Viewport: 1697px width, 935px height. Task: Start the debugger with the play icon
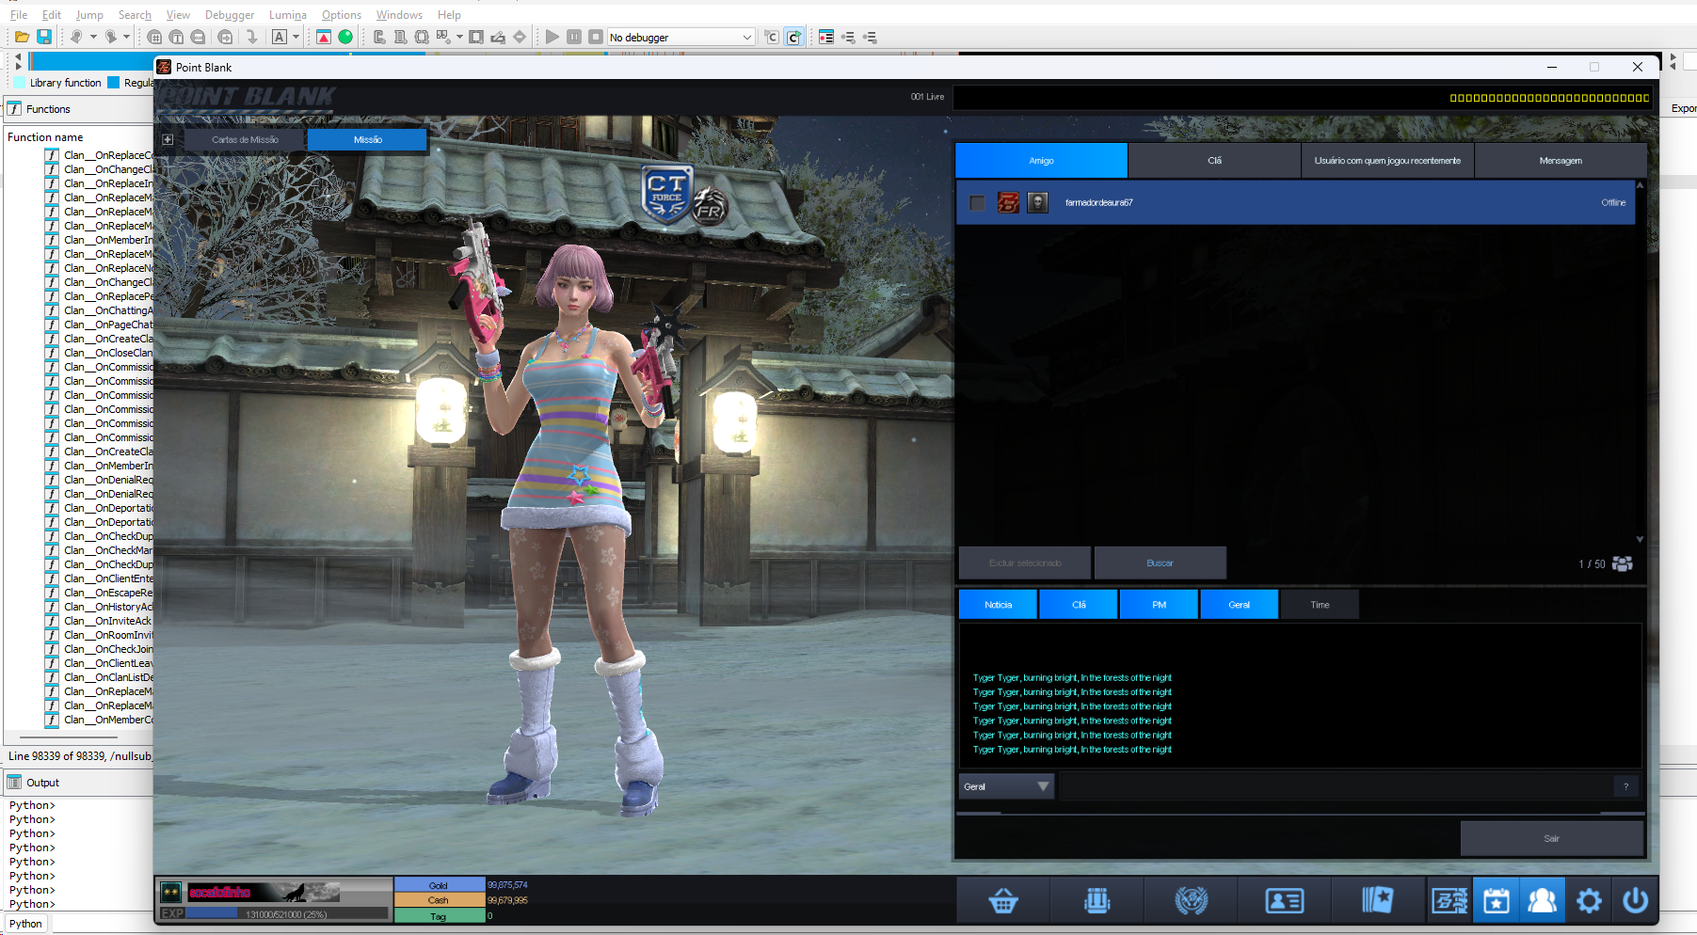[552, 37]
